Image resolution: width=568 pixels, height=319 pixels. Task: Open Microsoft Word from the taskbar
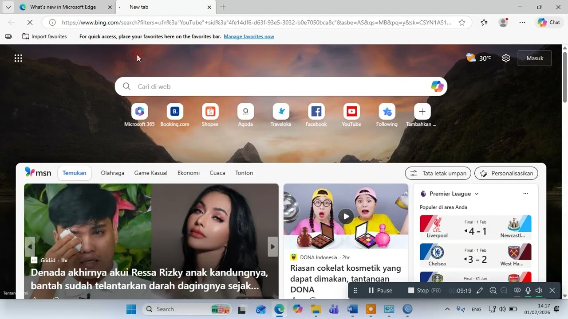(352, 309)
